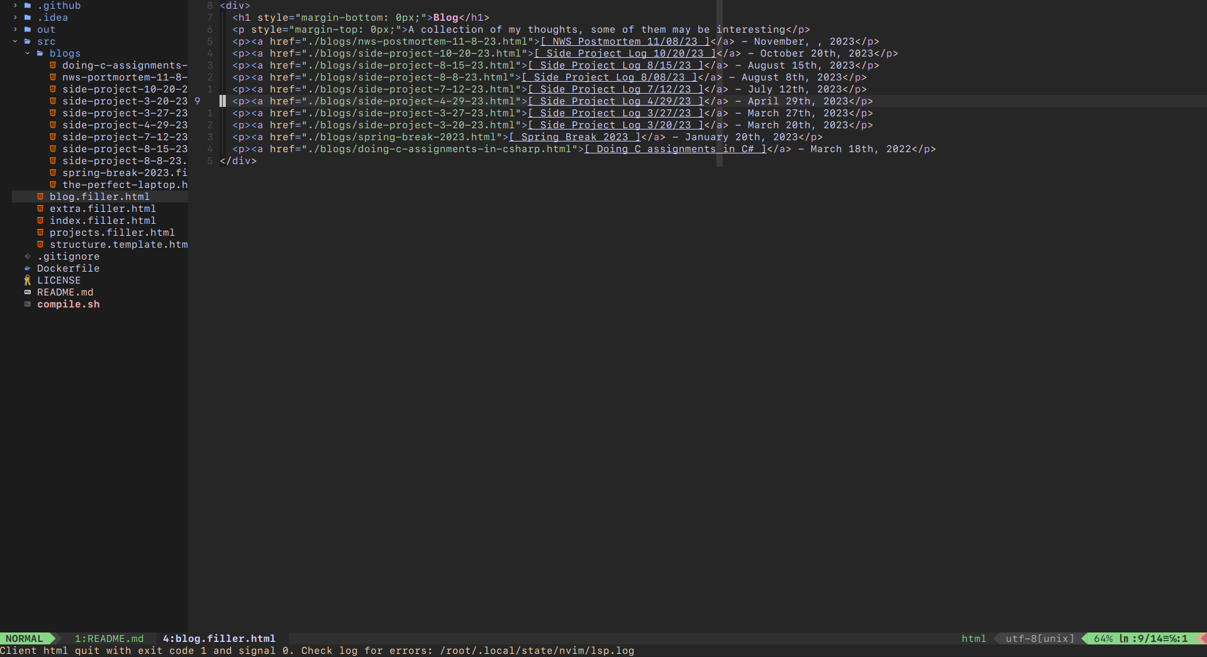1207x657 pixels.
Task: Open projects.filler.html from the tree
Action: (112, 233)
